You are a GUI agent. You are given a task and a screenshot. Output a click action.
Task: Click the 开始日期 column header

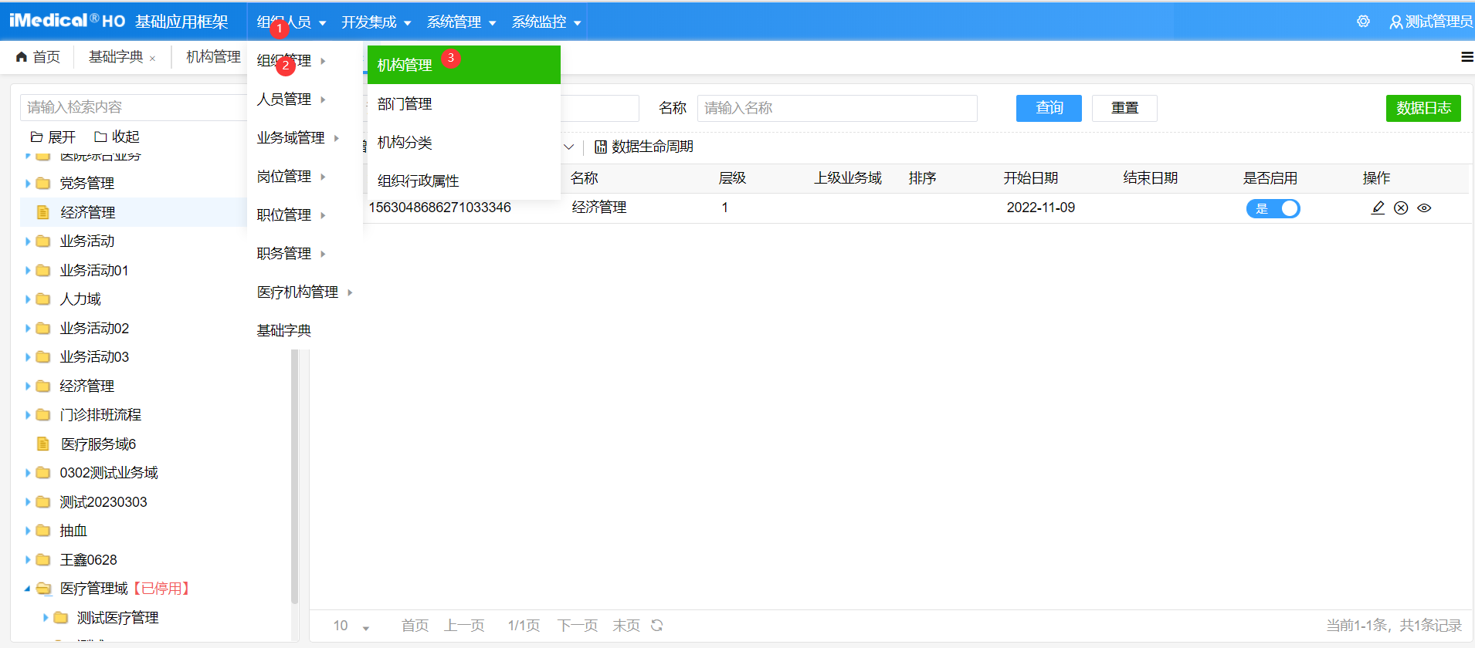(1030, 178)
